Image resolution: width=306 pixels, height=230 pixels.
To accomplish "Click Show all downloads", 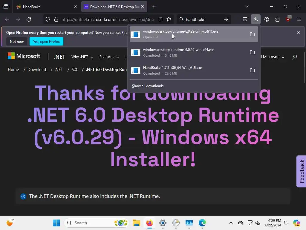I will [x=148, y=86].
